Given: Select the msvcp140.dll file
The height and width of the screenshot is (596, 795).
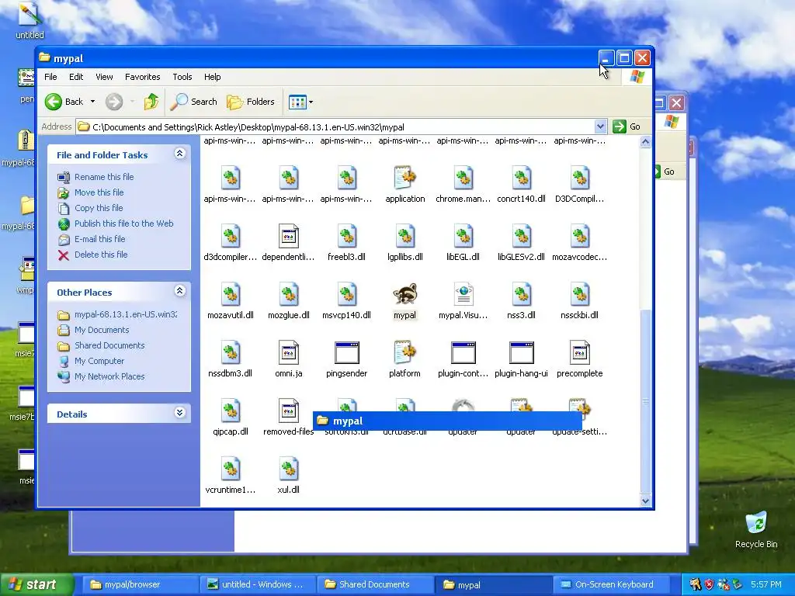Looking at the screenshot, I should click(x=347, y=294).
